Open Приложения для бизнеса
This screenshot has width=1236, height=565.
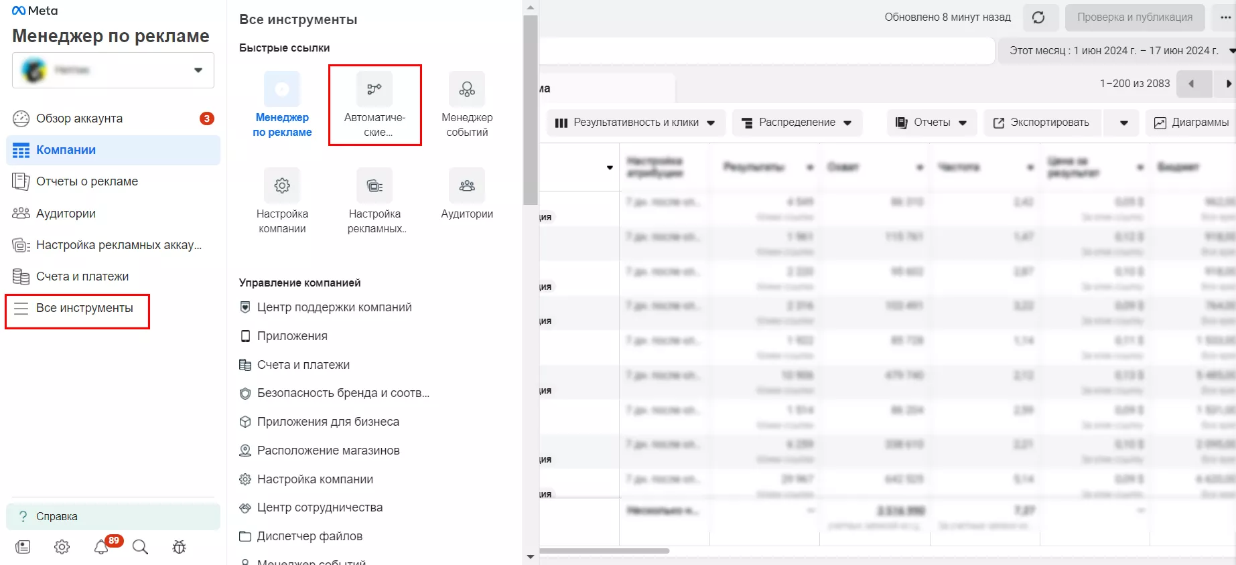coord(320,422)
